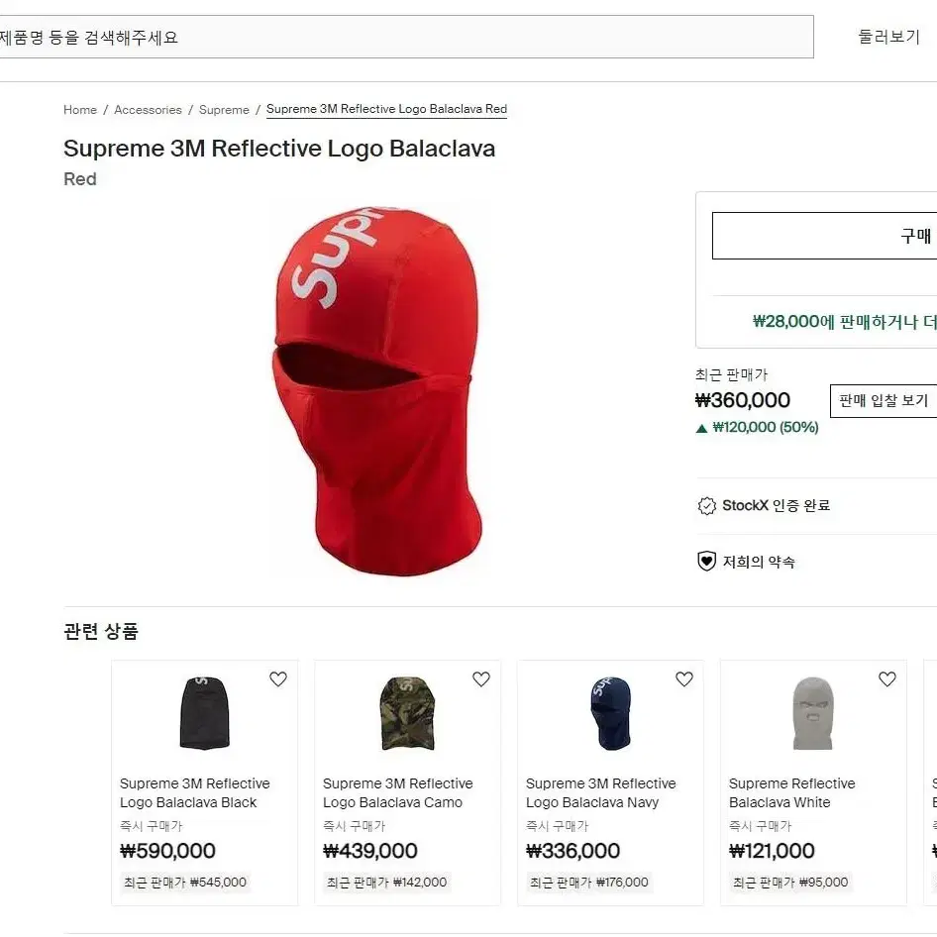
Task: Click the shield heart promise icon
Action: [706, 562]
